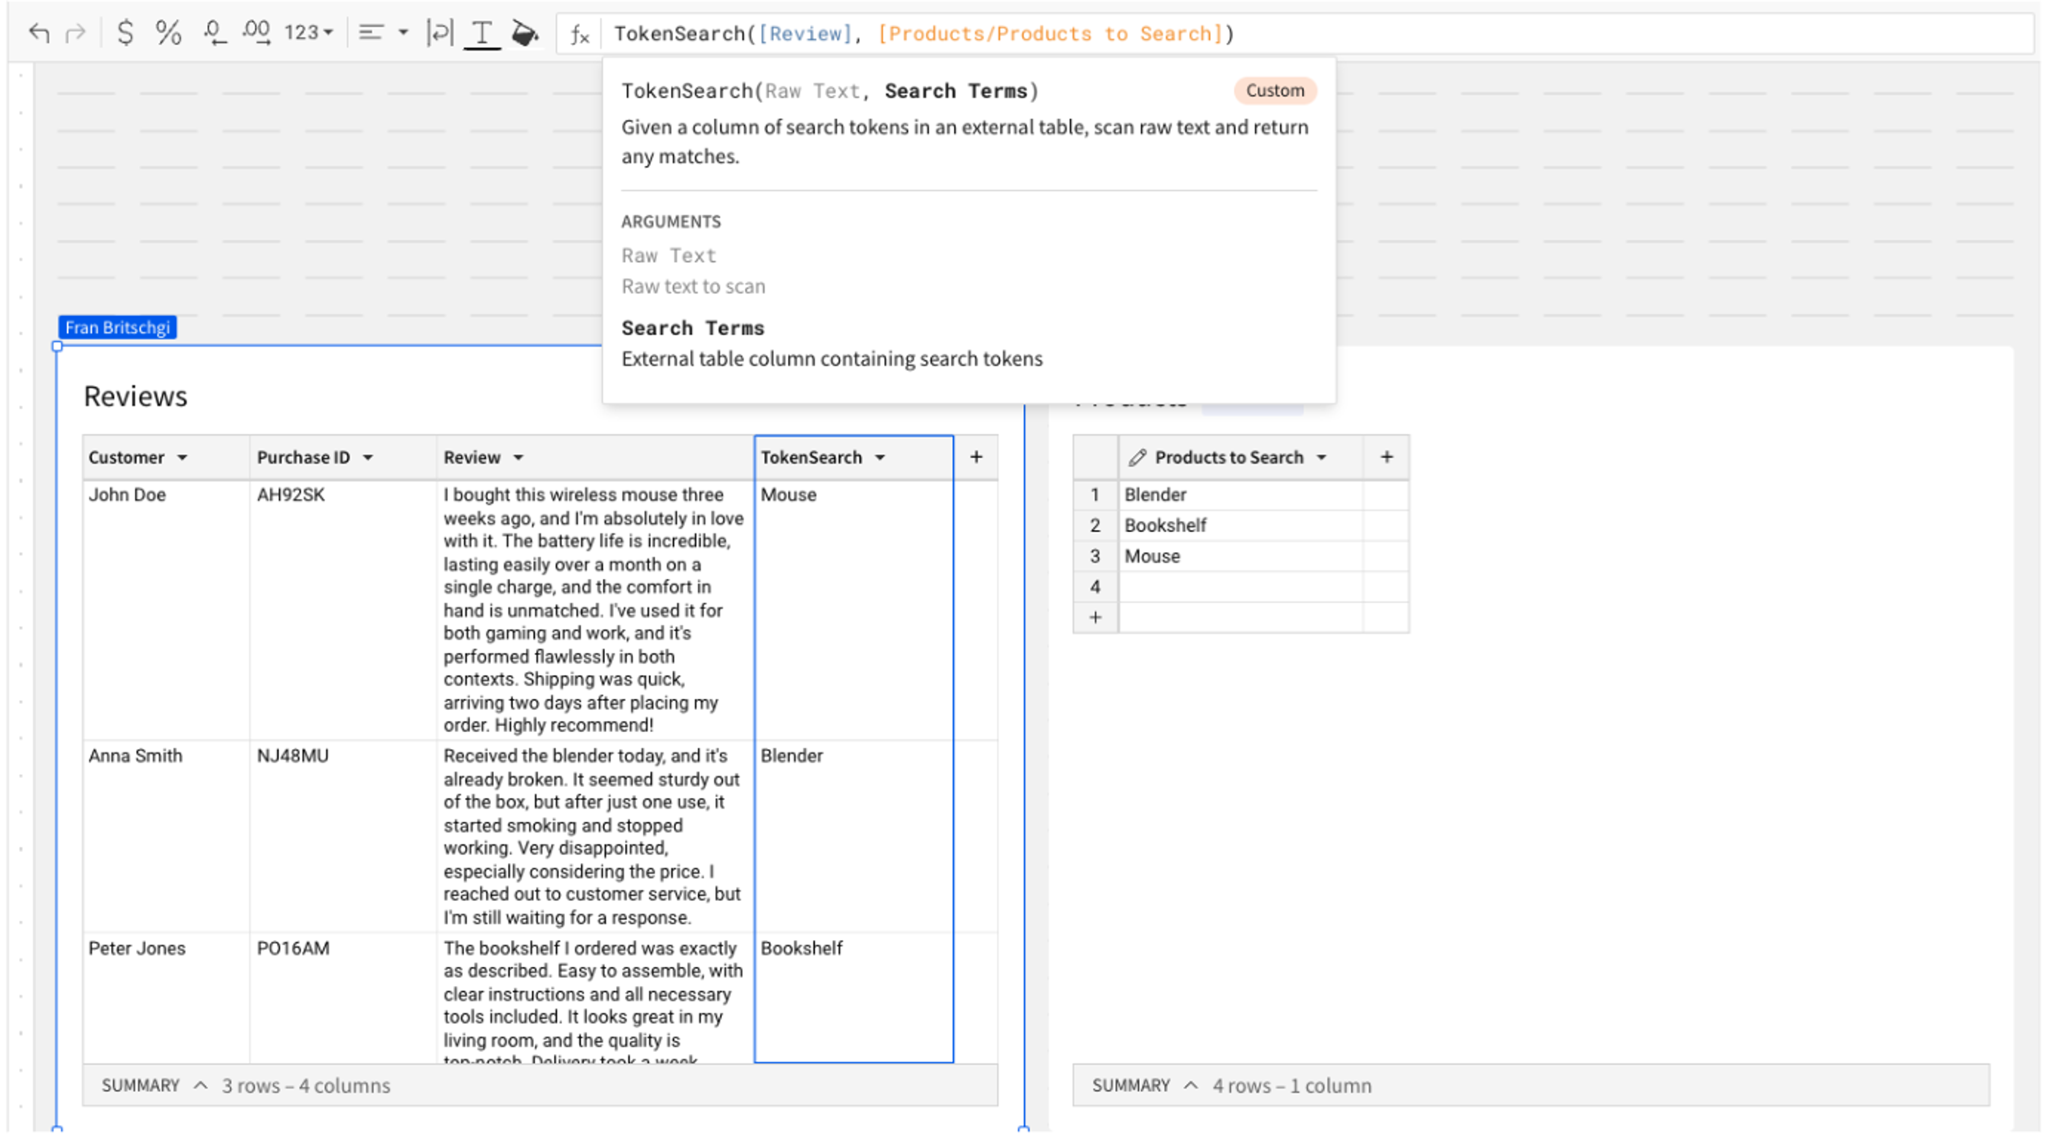
Task: Open alignment options dropdown arrow
Action: tap(404, 33)
